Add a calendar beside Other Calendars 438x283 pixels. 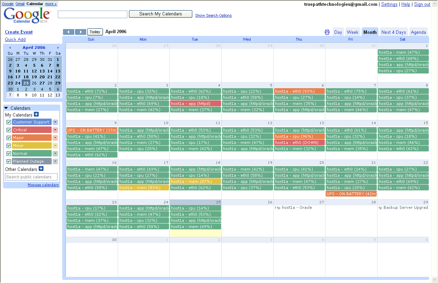[x=41, y=169]
